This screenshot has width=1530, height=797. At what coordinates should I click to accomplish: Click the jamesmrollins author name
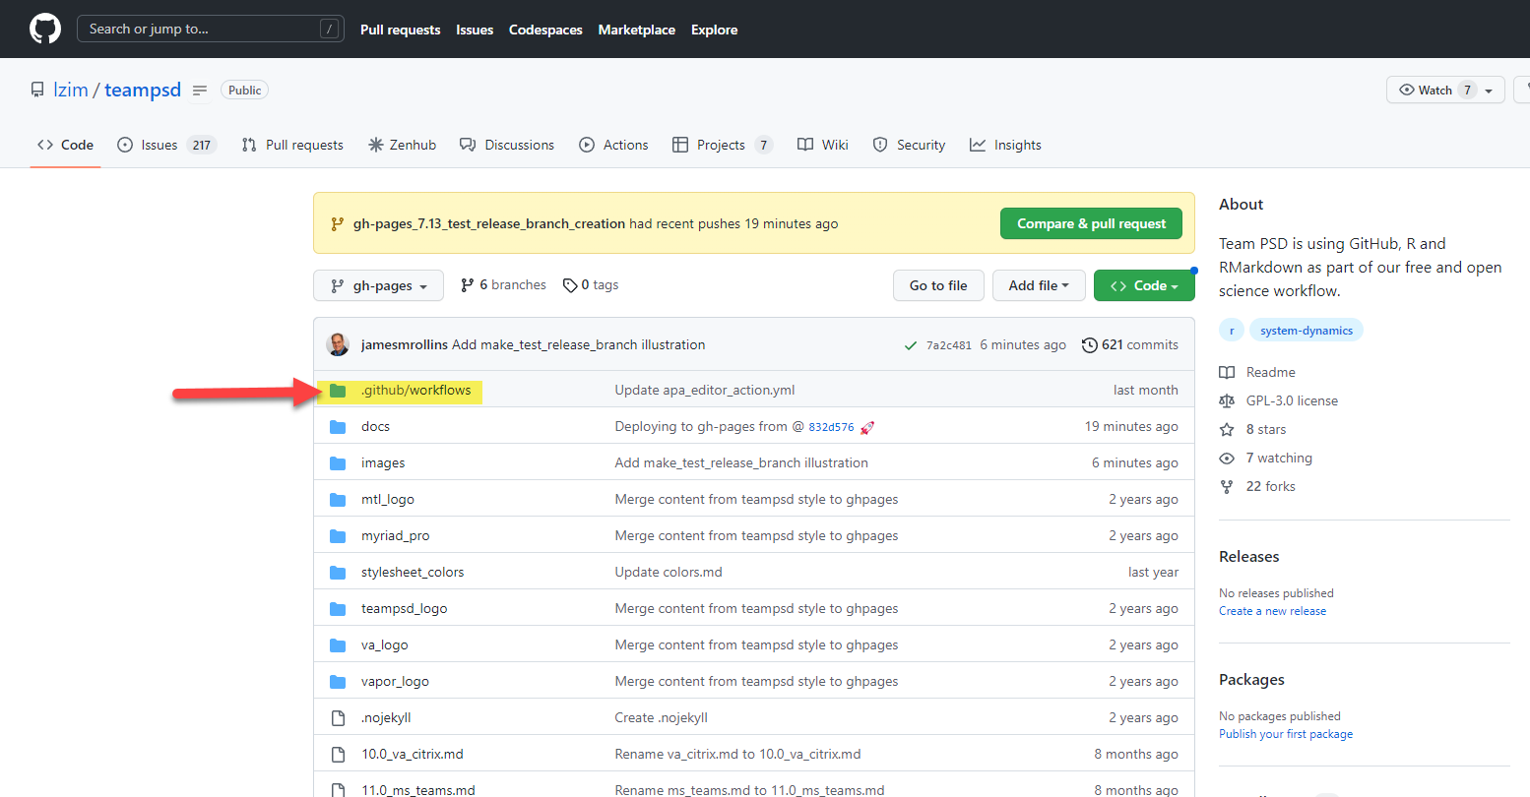point(405,345)
